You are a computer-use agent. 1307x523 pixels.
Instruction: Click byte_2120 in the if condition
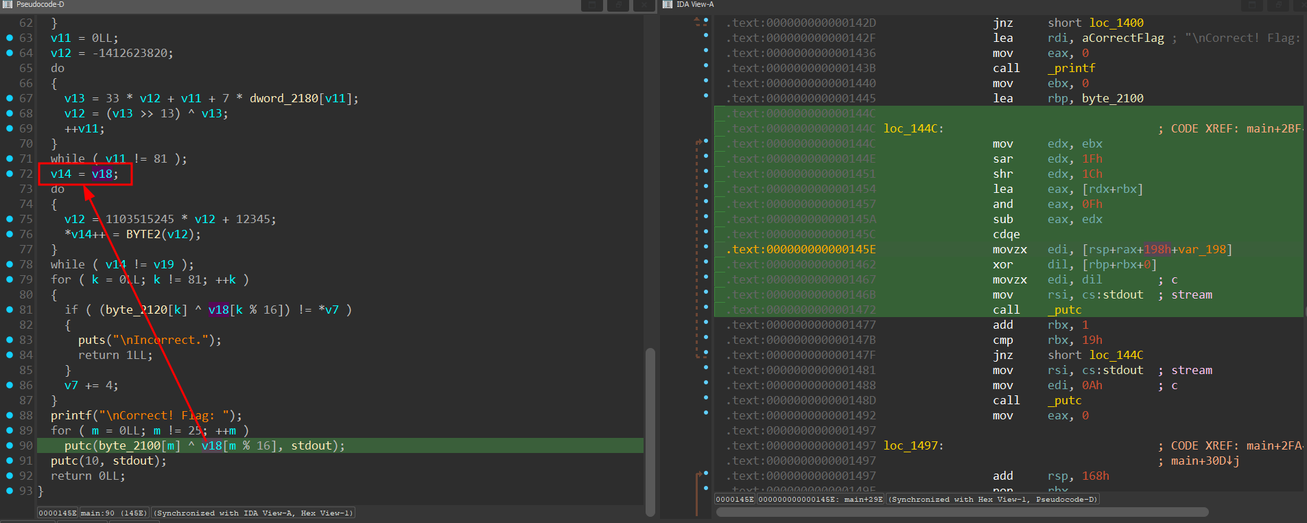(136, 310)
